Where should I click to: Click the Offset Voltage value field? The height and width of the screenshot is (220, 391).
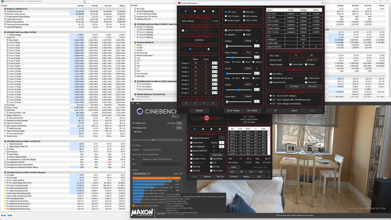248,53
